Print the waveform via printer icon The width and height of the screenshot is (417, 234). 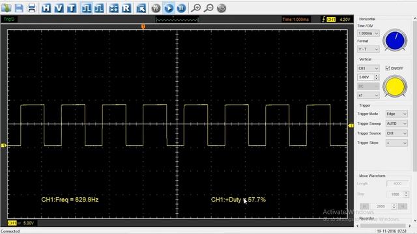click(32, 8)
